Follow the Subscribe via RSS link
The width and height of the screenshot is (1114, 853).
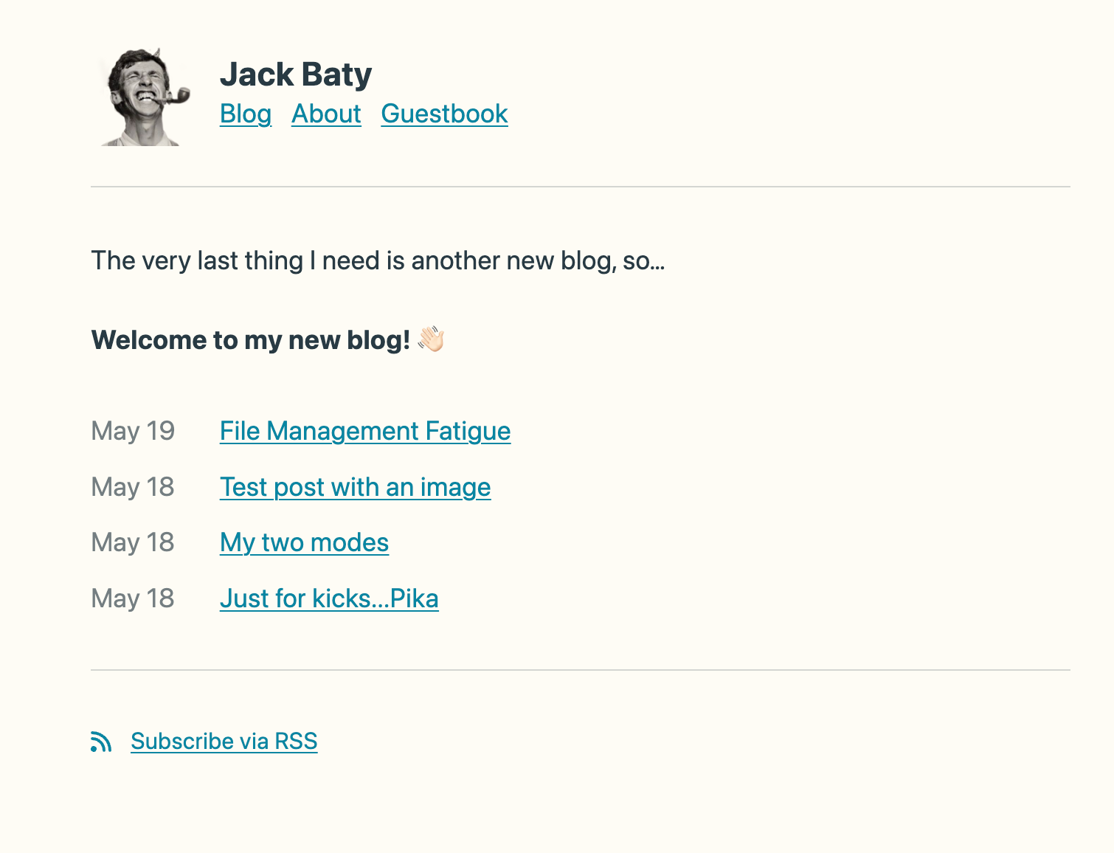point(224,741)
